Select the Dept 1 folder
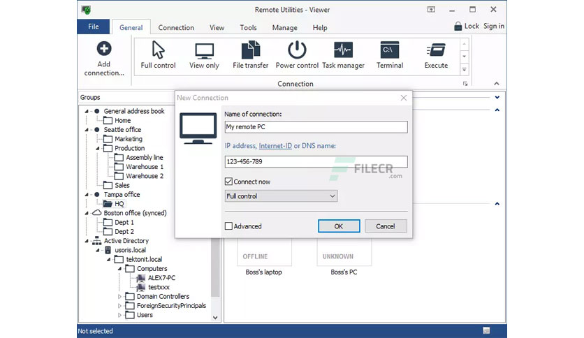 coord(119,222)
